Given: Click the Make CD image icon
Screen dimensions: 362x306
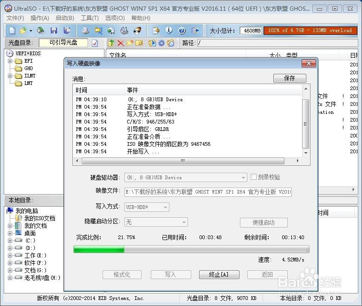Looking at the screenshot, I should (85, 31).
